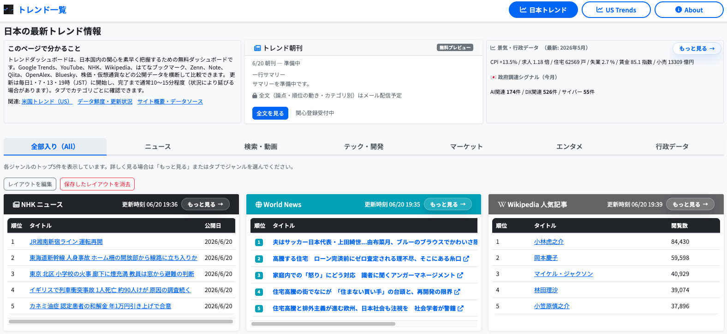
Task: Click view count 84,430
Action: [680, 242]
